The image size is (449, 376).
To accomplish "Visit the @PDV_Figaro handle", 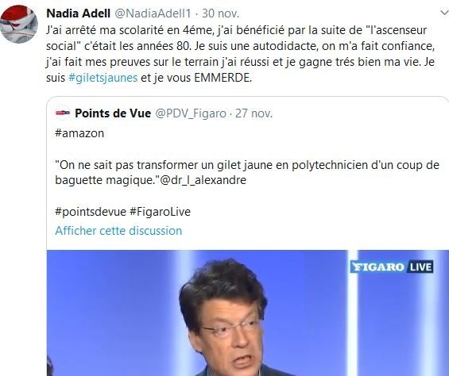I will pos(191,113).
